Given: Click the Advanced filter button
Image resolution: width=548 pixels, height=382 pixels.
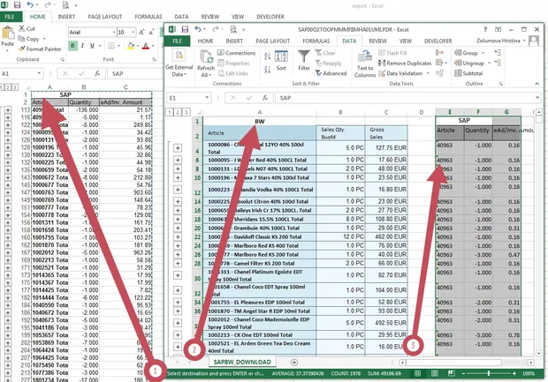Looking at the screenshot, I should pyautogui.click(x=332, y=73).
